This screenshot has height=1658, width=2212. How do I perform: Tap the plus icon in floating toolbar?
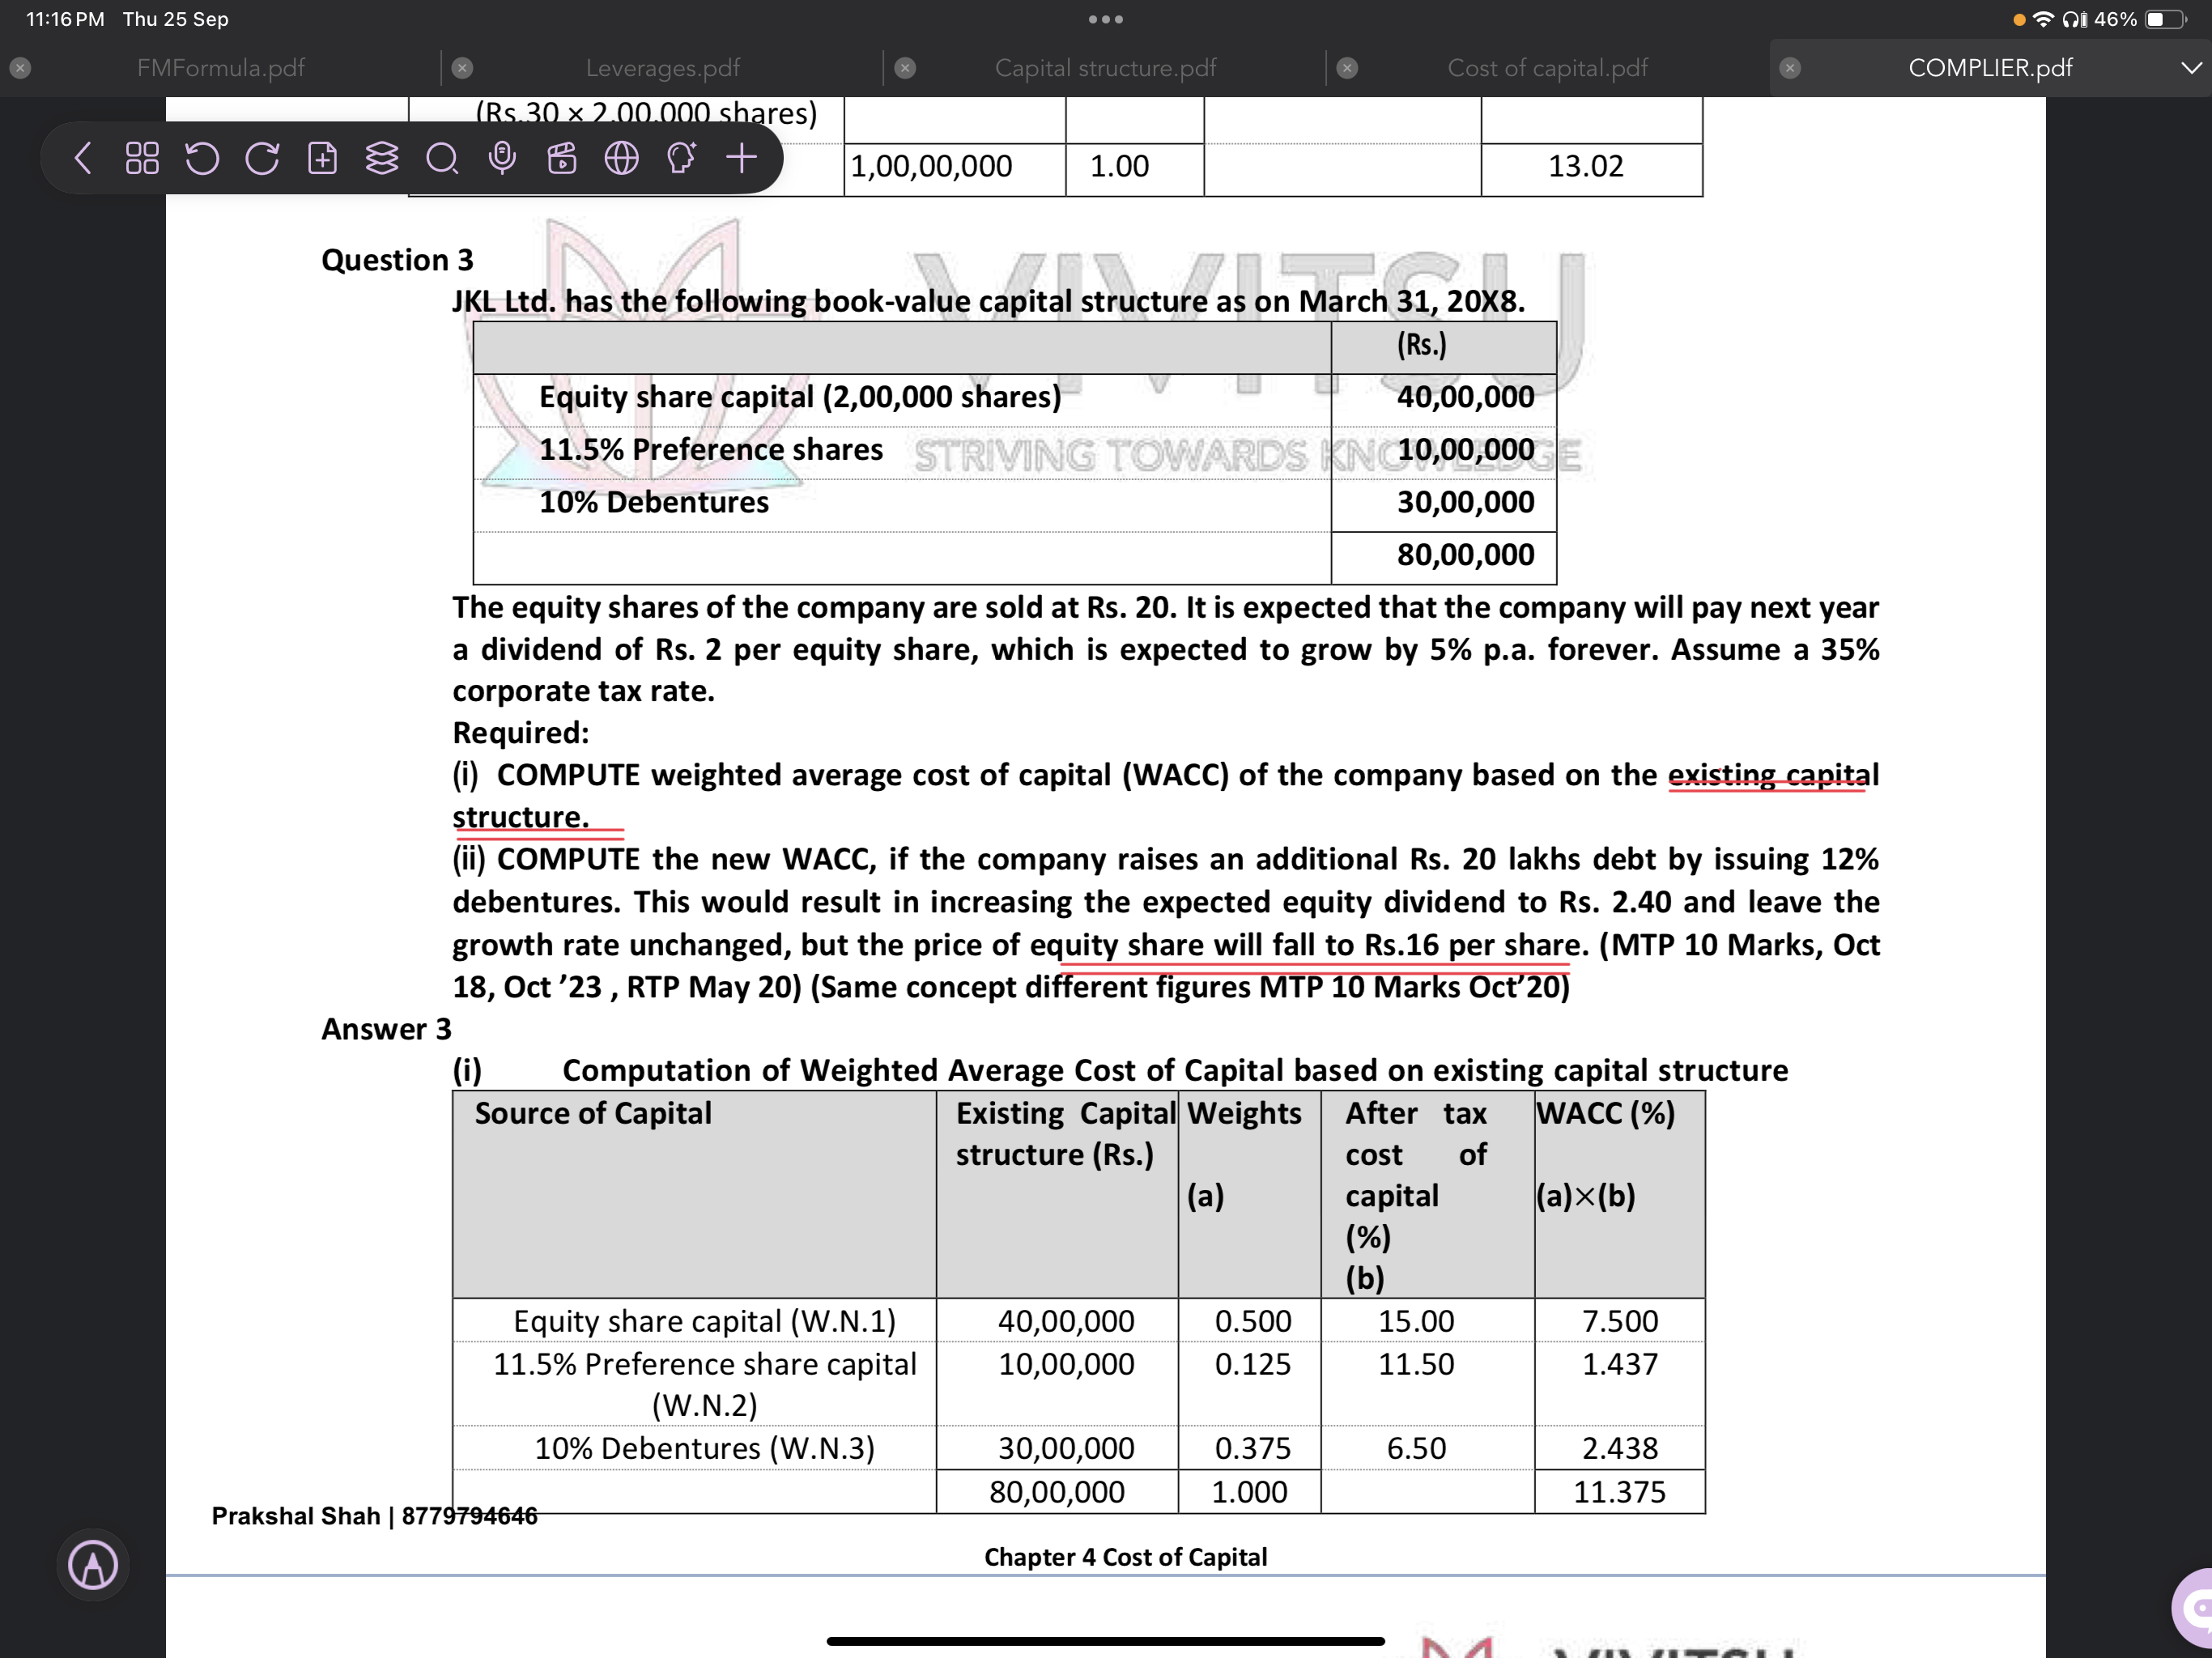point(741,158)
